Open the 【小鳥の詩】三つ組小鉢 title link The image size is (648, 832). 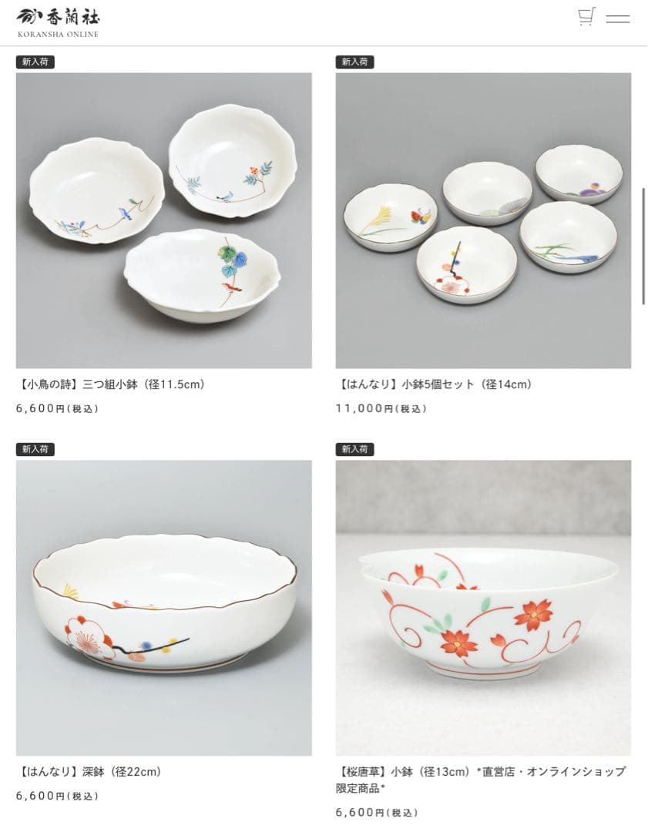click(x=111, y=384)
